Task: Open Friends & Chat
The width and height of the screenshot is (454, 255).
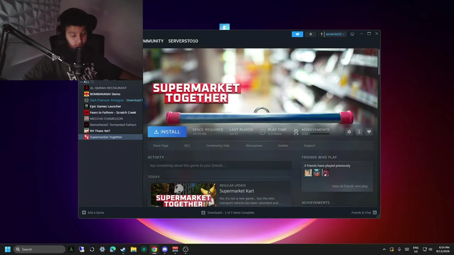Action: (364, 212)
